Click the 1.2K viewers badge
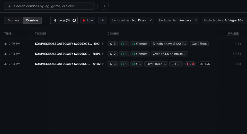The image size is (247, 134). pos(205,64)
